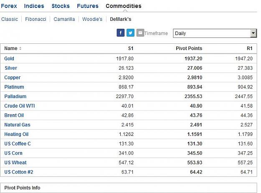Share the page via Facebook icon
261x193 pixels.
coord(121,33)
